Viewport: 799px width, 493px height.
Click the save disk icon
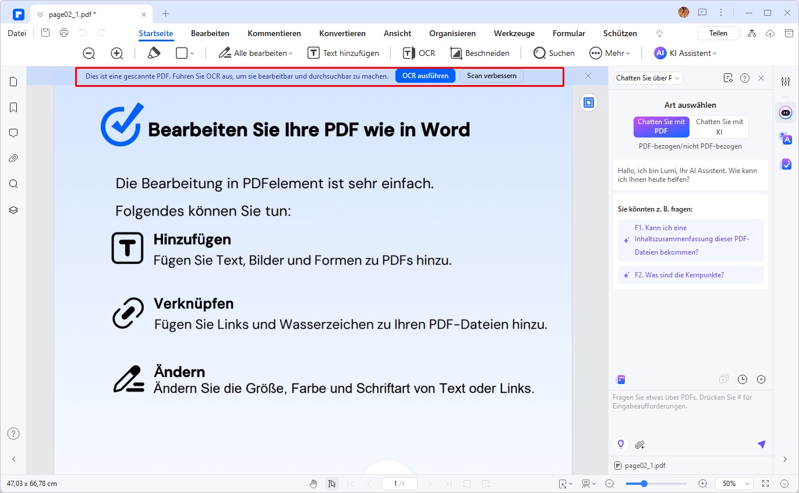click(45, 33)
